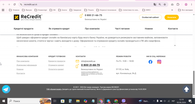Open the notification center icon

[190, 101]
